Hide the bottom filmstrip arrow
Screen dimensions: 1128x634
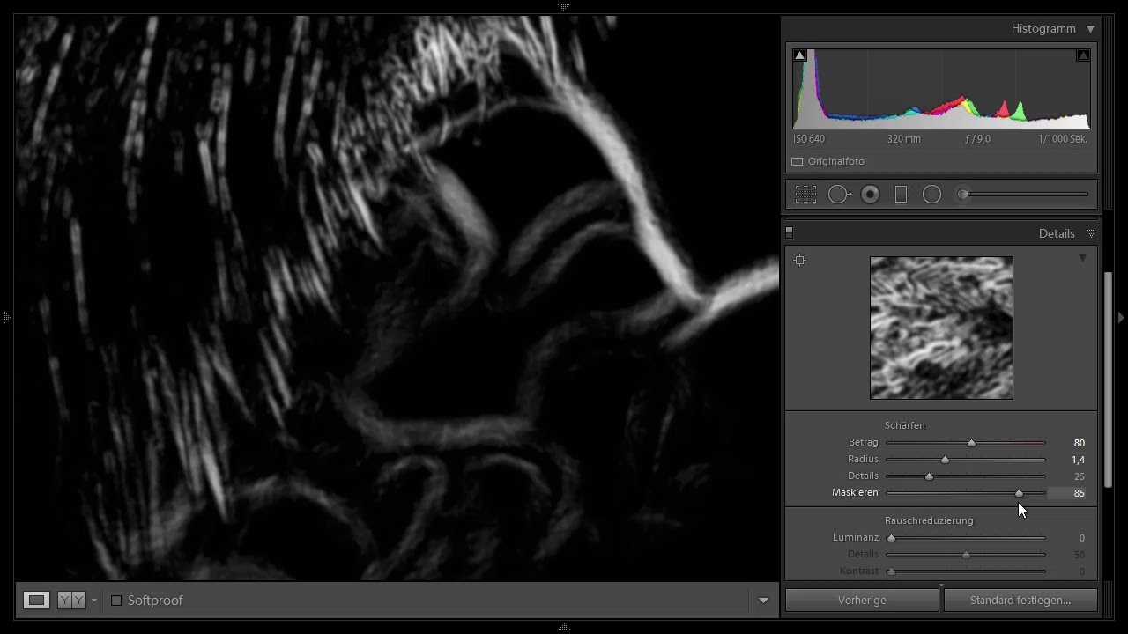pos(564,628)
